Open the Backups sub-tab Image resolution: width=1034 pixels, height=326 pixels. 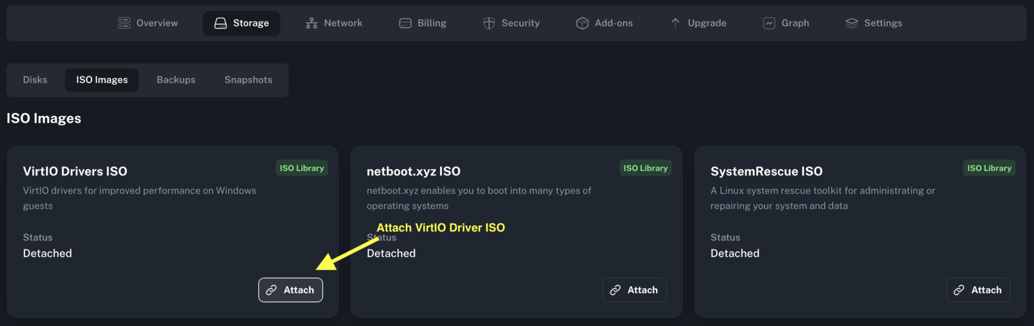(x=176, y=80)
